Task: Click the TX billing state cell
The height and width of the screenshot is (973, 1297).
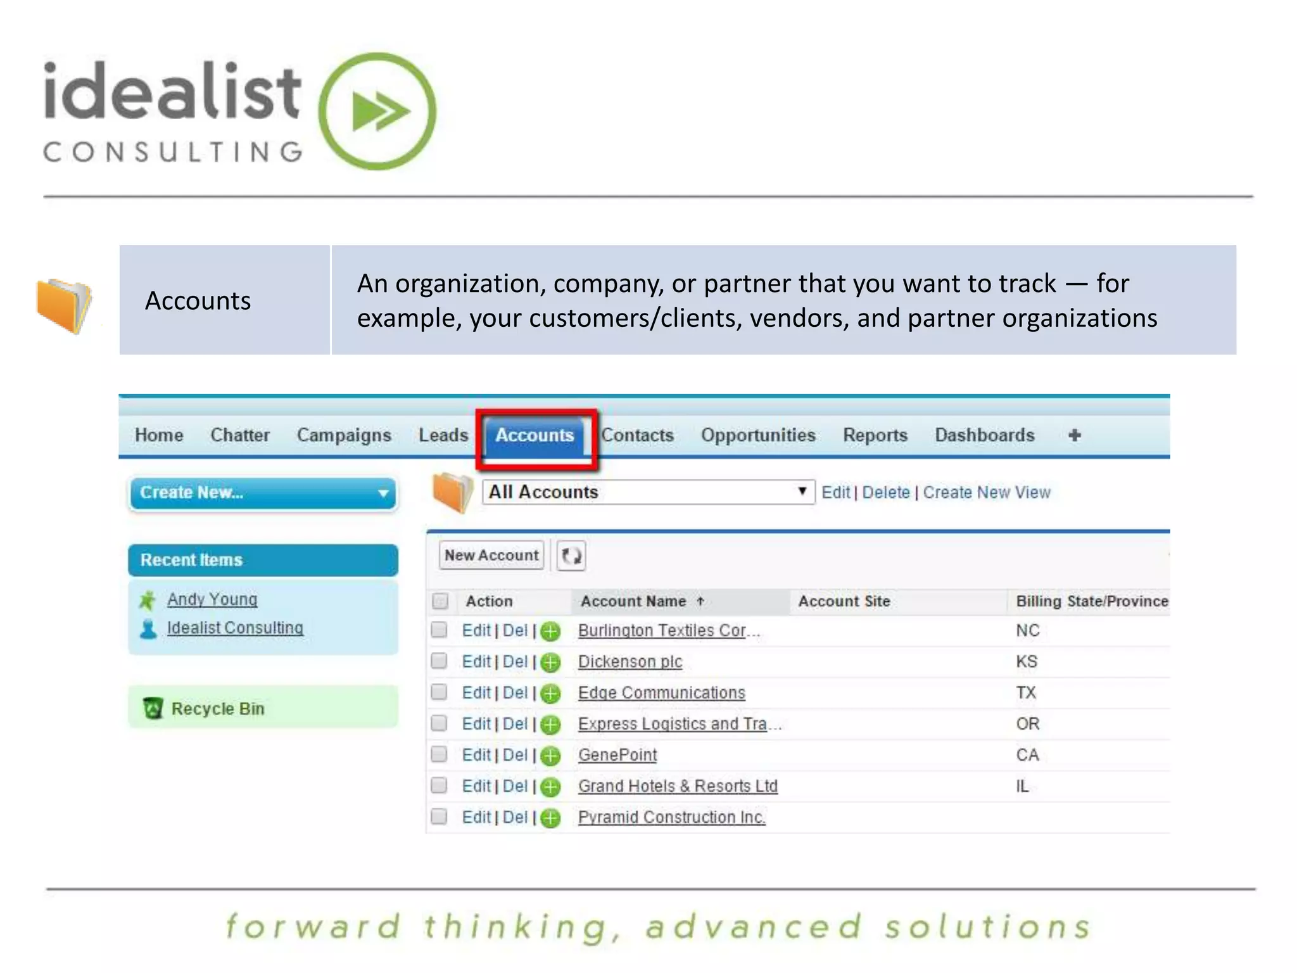Action: pos(1026,693)
